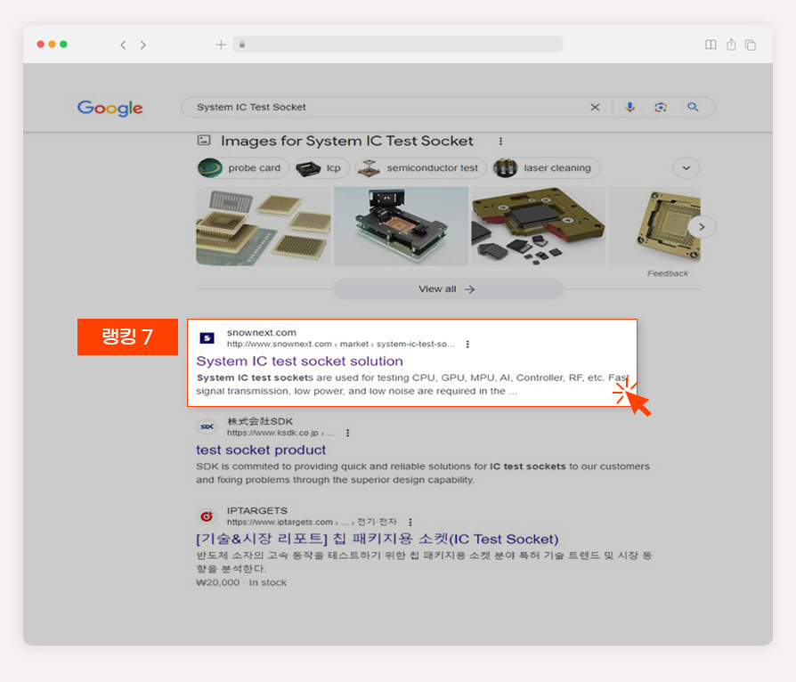Viewport: 796px width, 682px height.
Task: Open more options for IPTARGETS result
Action: click(x=410, y=522)
